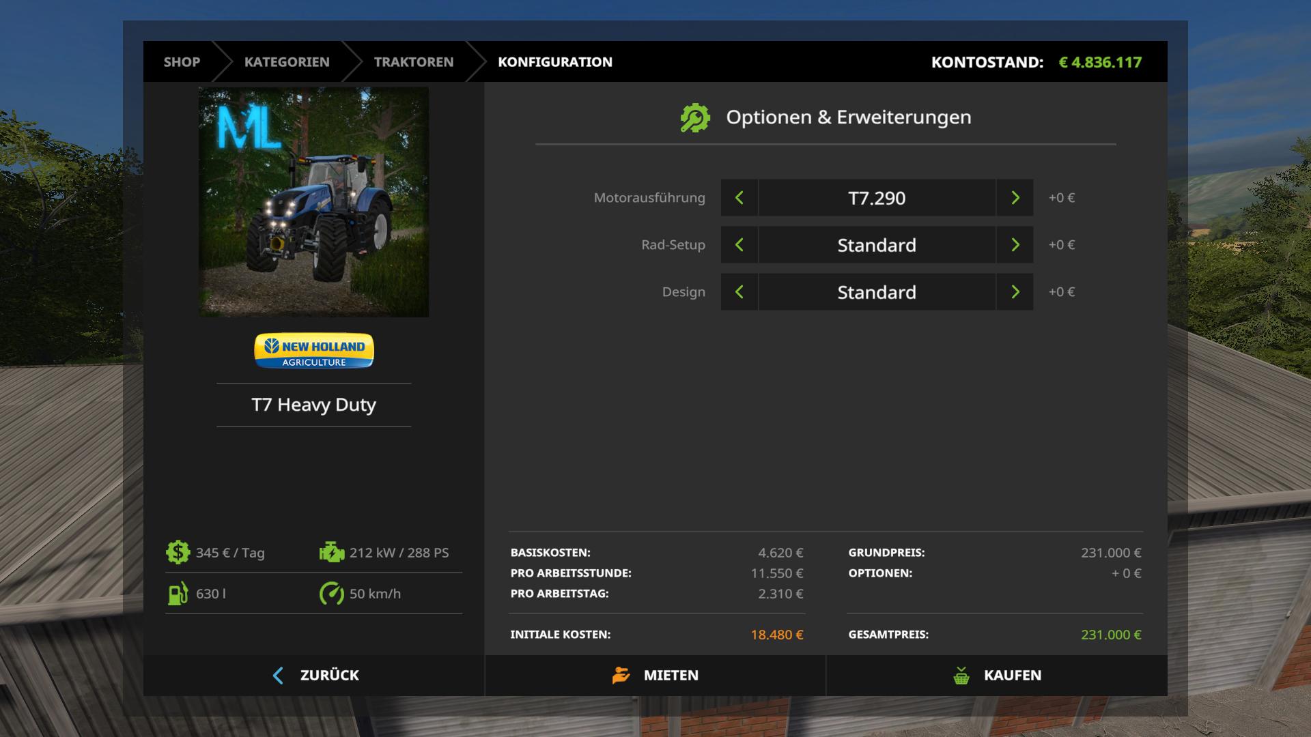The image size is (1311, 737).
Task: Choose next Design option
Action: click(1015, 292)
